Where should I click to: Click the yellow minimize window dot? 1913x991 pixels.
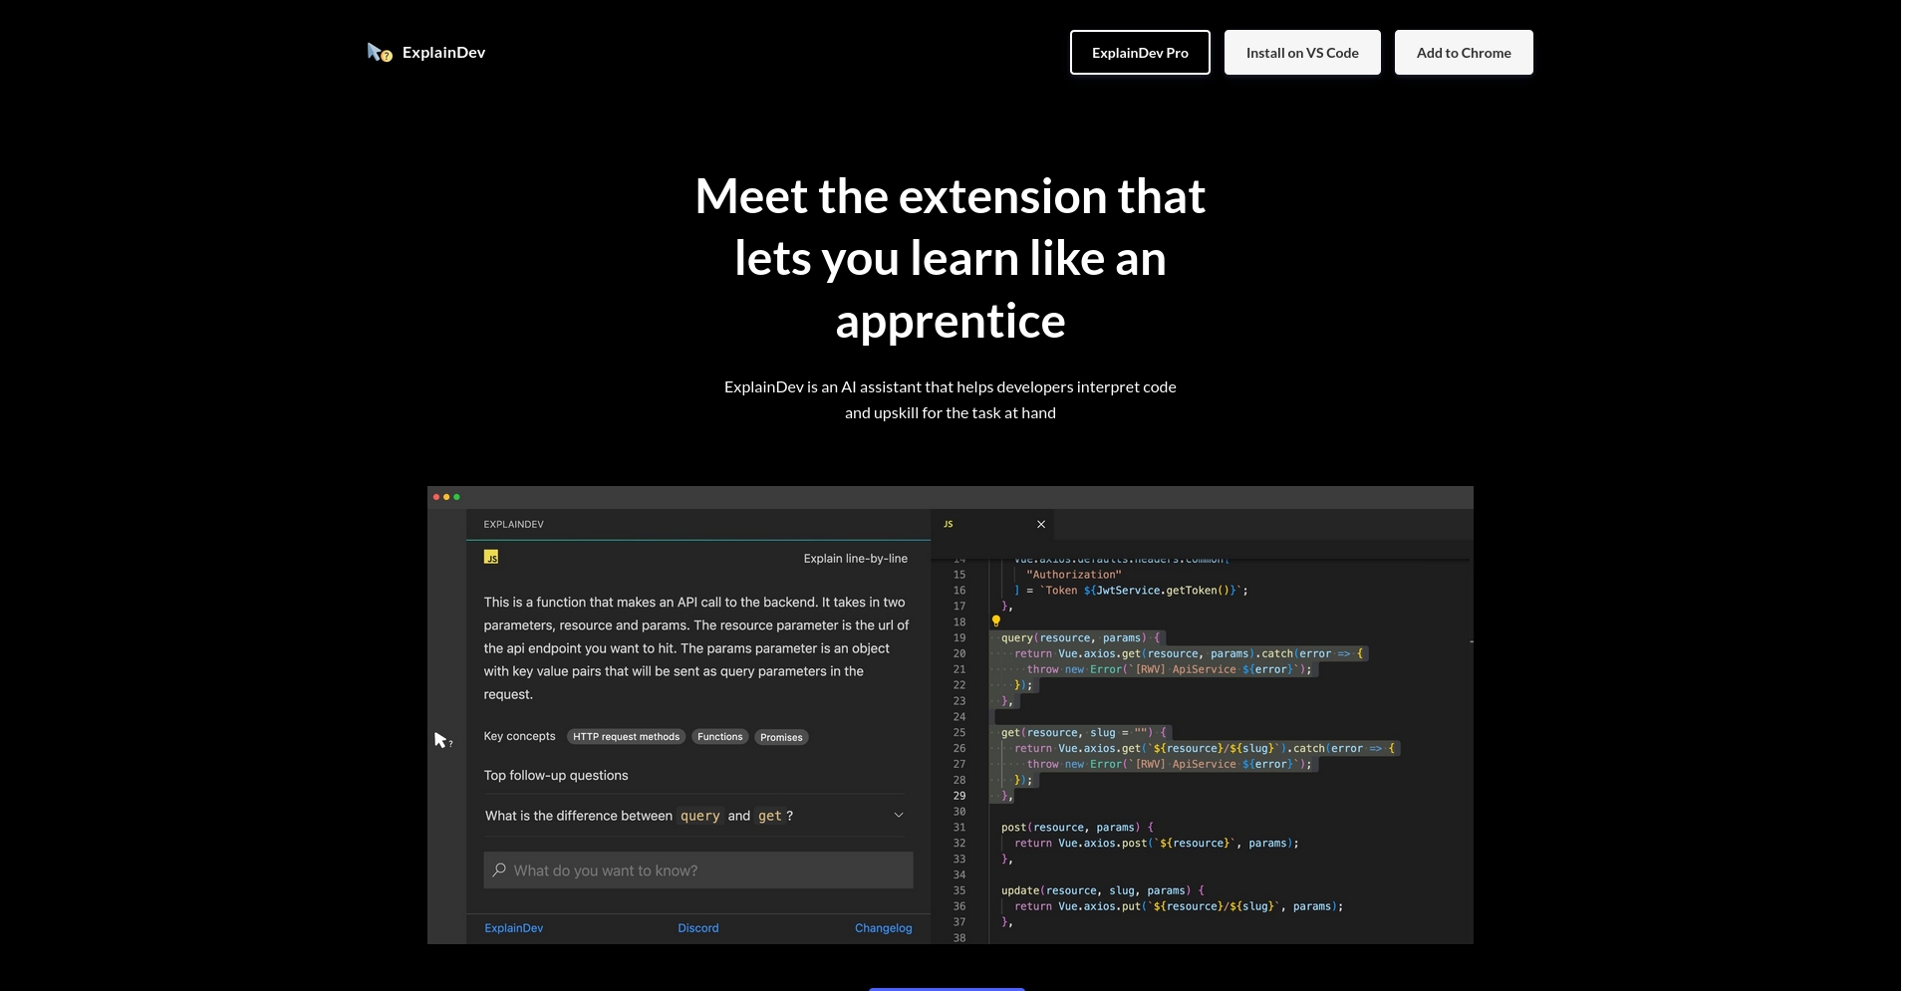(x=446, y=497)
